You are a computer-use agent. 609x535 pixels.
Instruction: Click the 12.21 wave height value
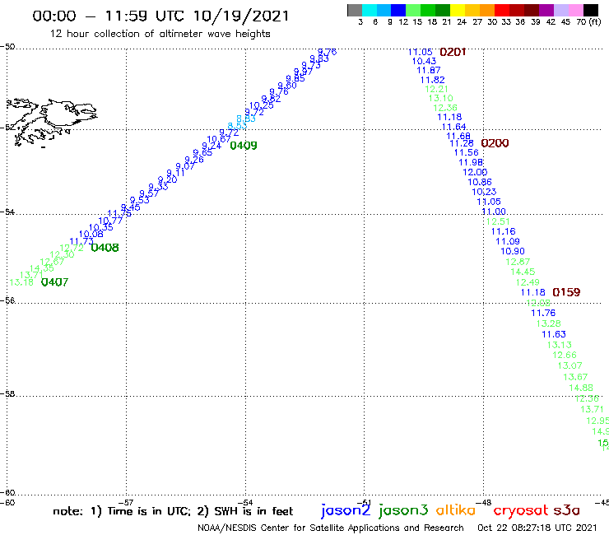[x=436, y=89]
